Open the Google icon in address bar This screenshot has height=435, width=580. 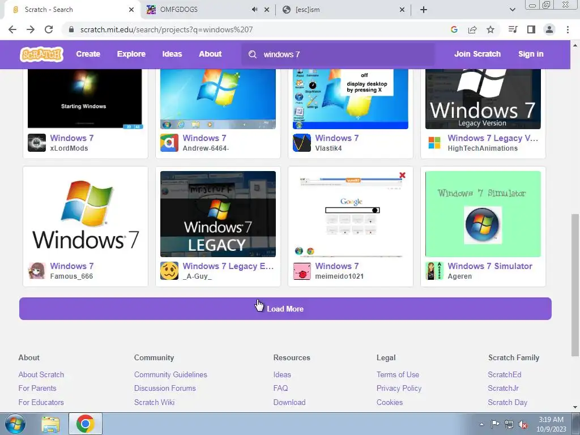[x=454, y=29]
